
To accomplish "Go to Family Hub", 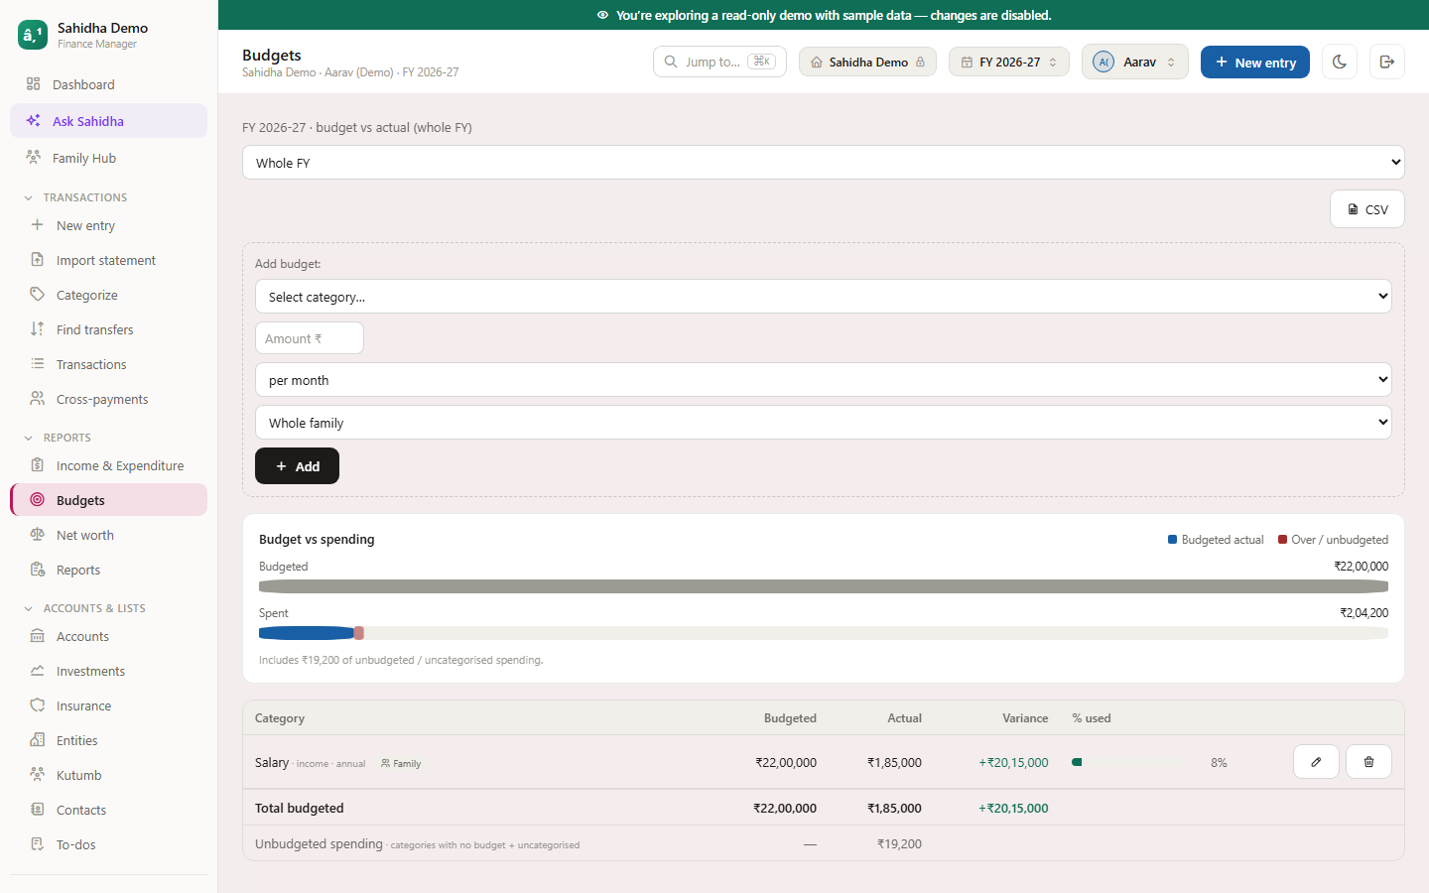I will 109,158.
